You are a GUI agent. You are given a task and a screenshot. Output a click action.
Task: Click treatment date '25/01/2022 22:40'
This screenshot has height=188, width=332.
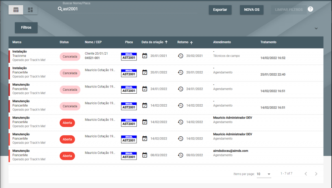(x=273, y=74)
